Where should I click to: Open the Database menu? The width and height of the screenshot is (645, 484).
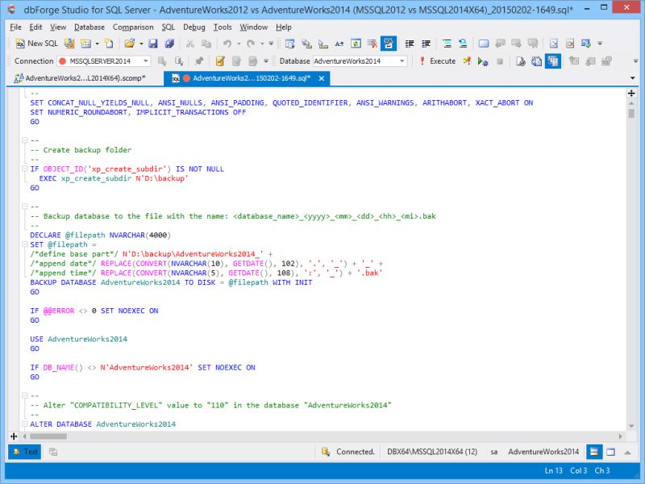(x=89, y=27)
